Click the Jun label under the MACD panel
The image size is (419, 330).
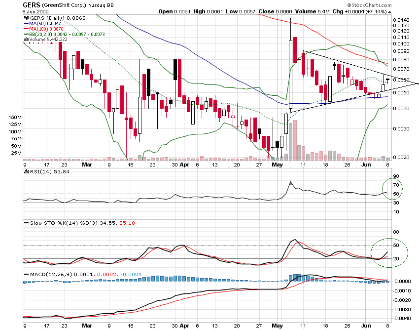366,326
